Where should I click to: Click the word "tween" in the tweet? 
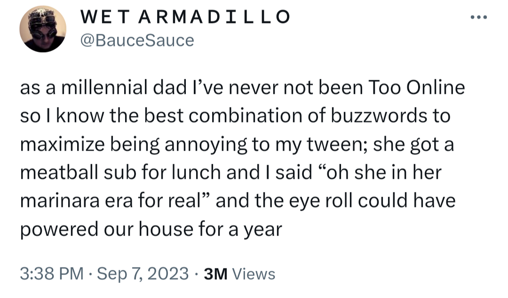click(339, 145)
